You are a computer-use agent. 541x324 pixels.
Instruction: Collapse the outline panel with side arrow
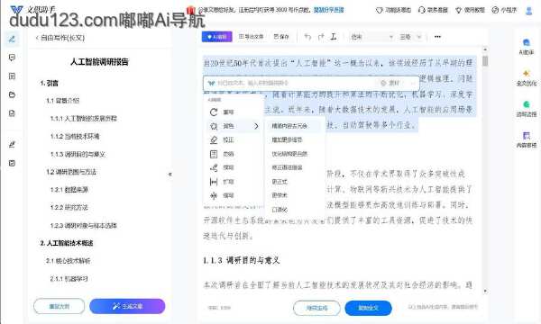pyautogui.click(x=170, y=175)
